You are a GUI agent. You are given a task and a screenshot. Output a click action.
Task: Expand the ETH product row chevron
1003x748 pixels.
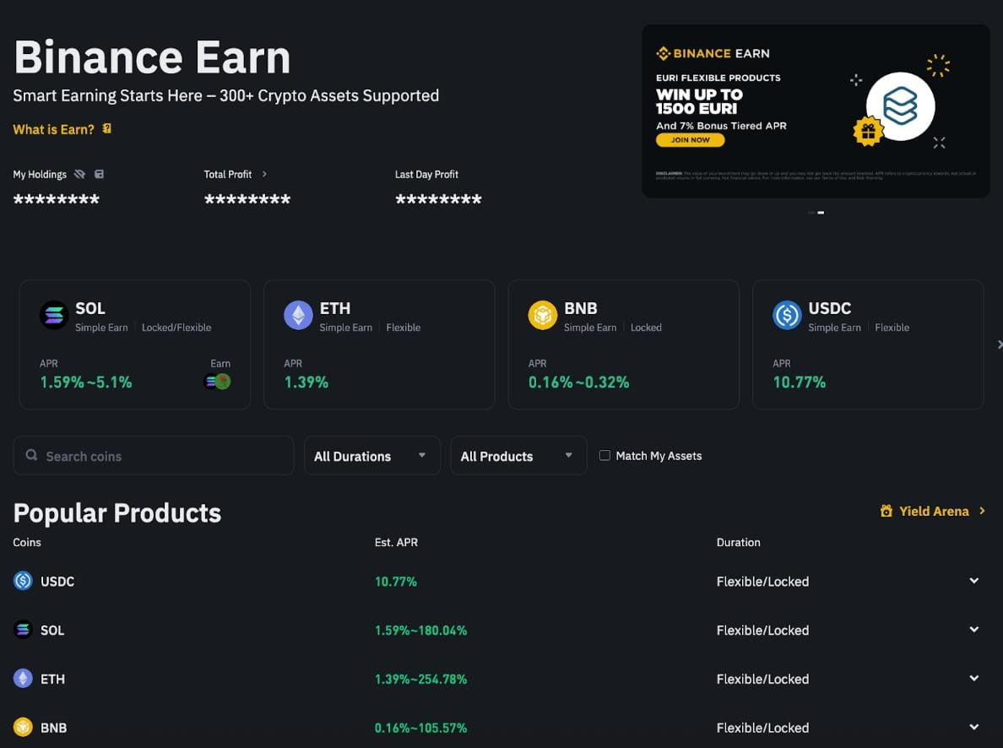[973, 679]
